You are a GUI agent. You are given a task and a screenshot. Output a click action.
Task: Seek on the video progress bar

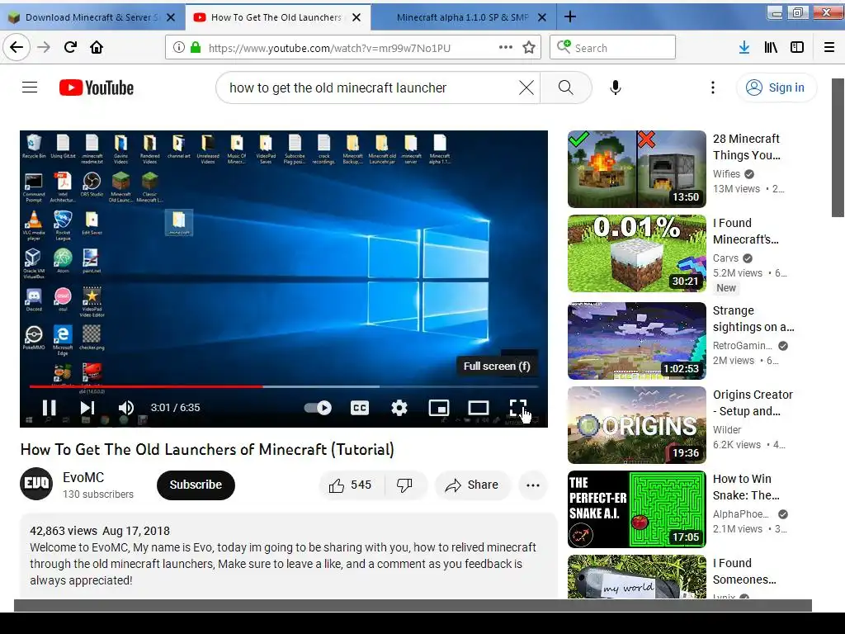[284, 386]
